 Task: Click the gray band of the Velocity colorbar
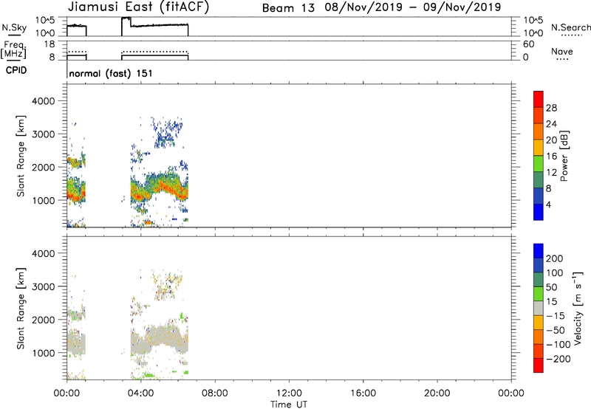pyautogui.click(x=539, y=308)
